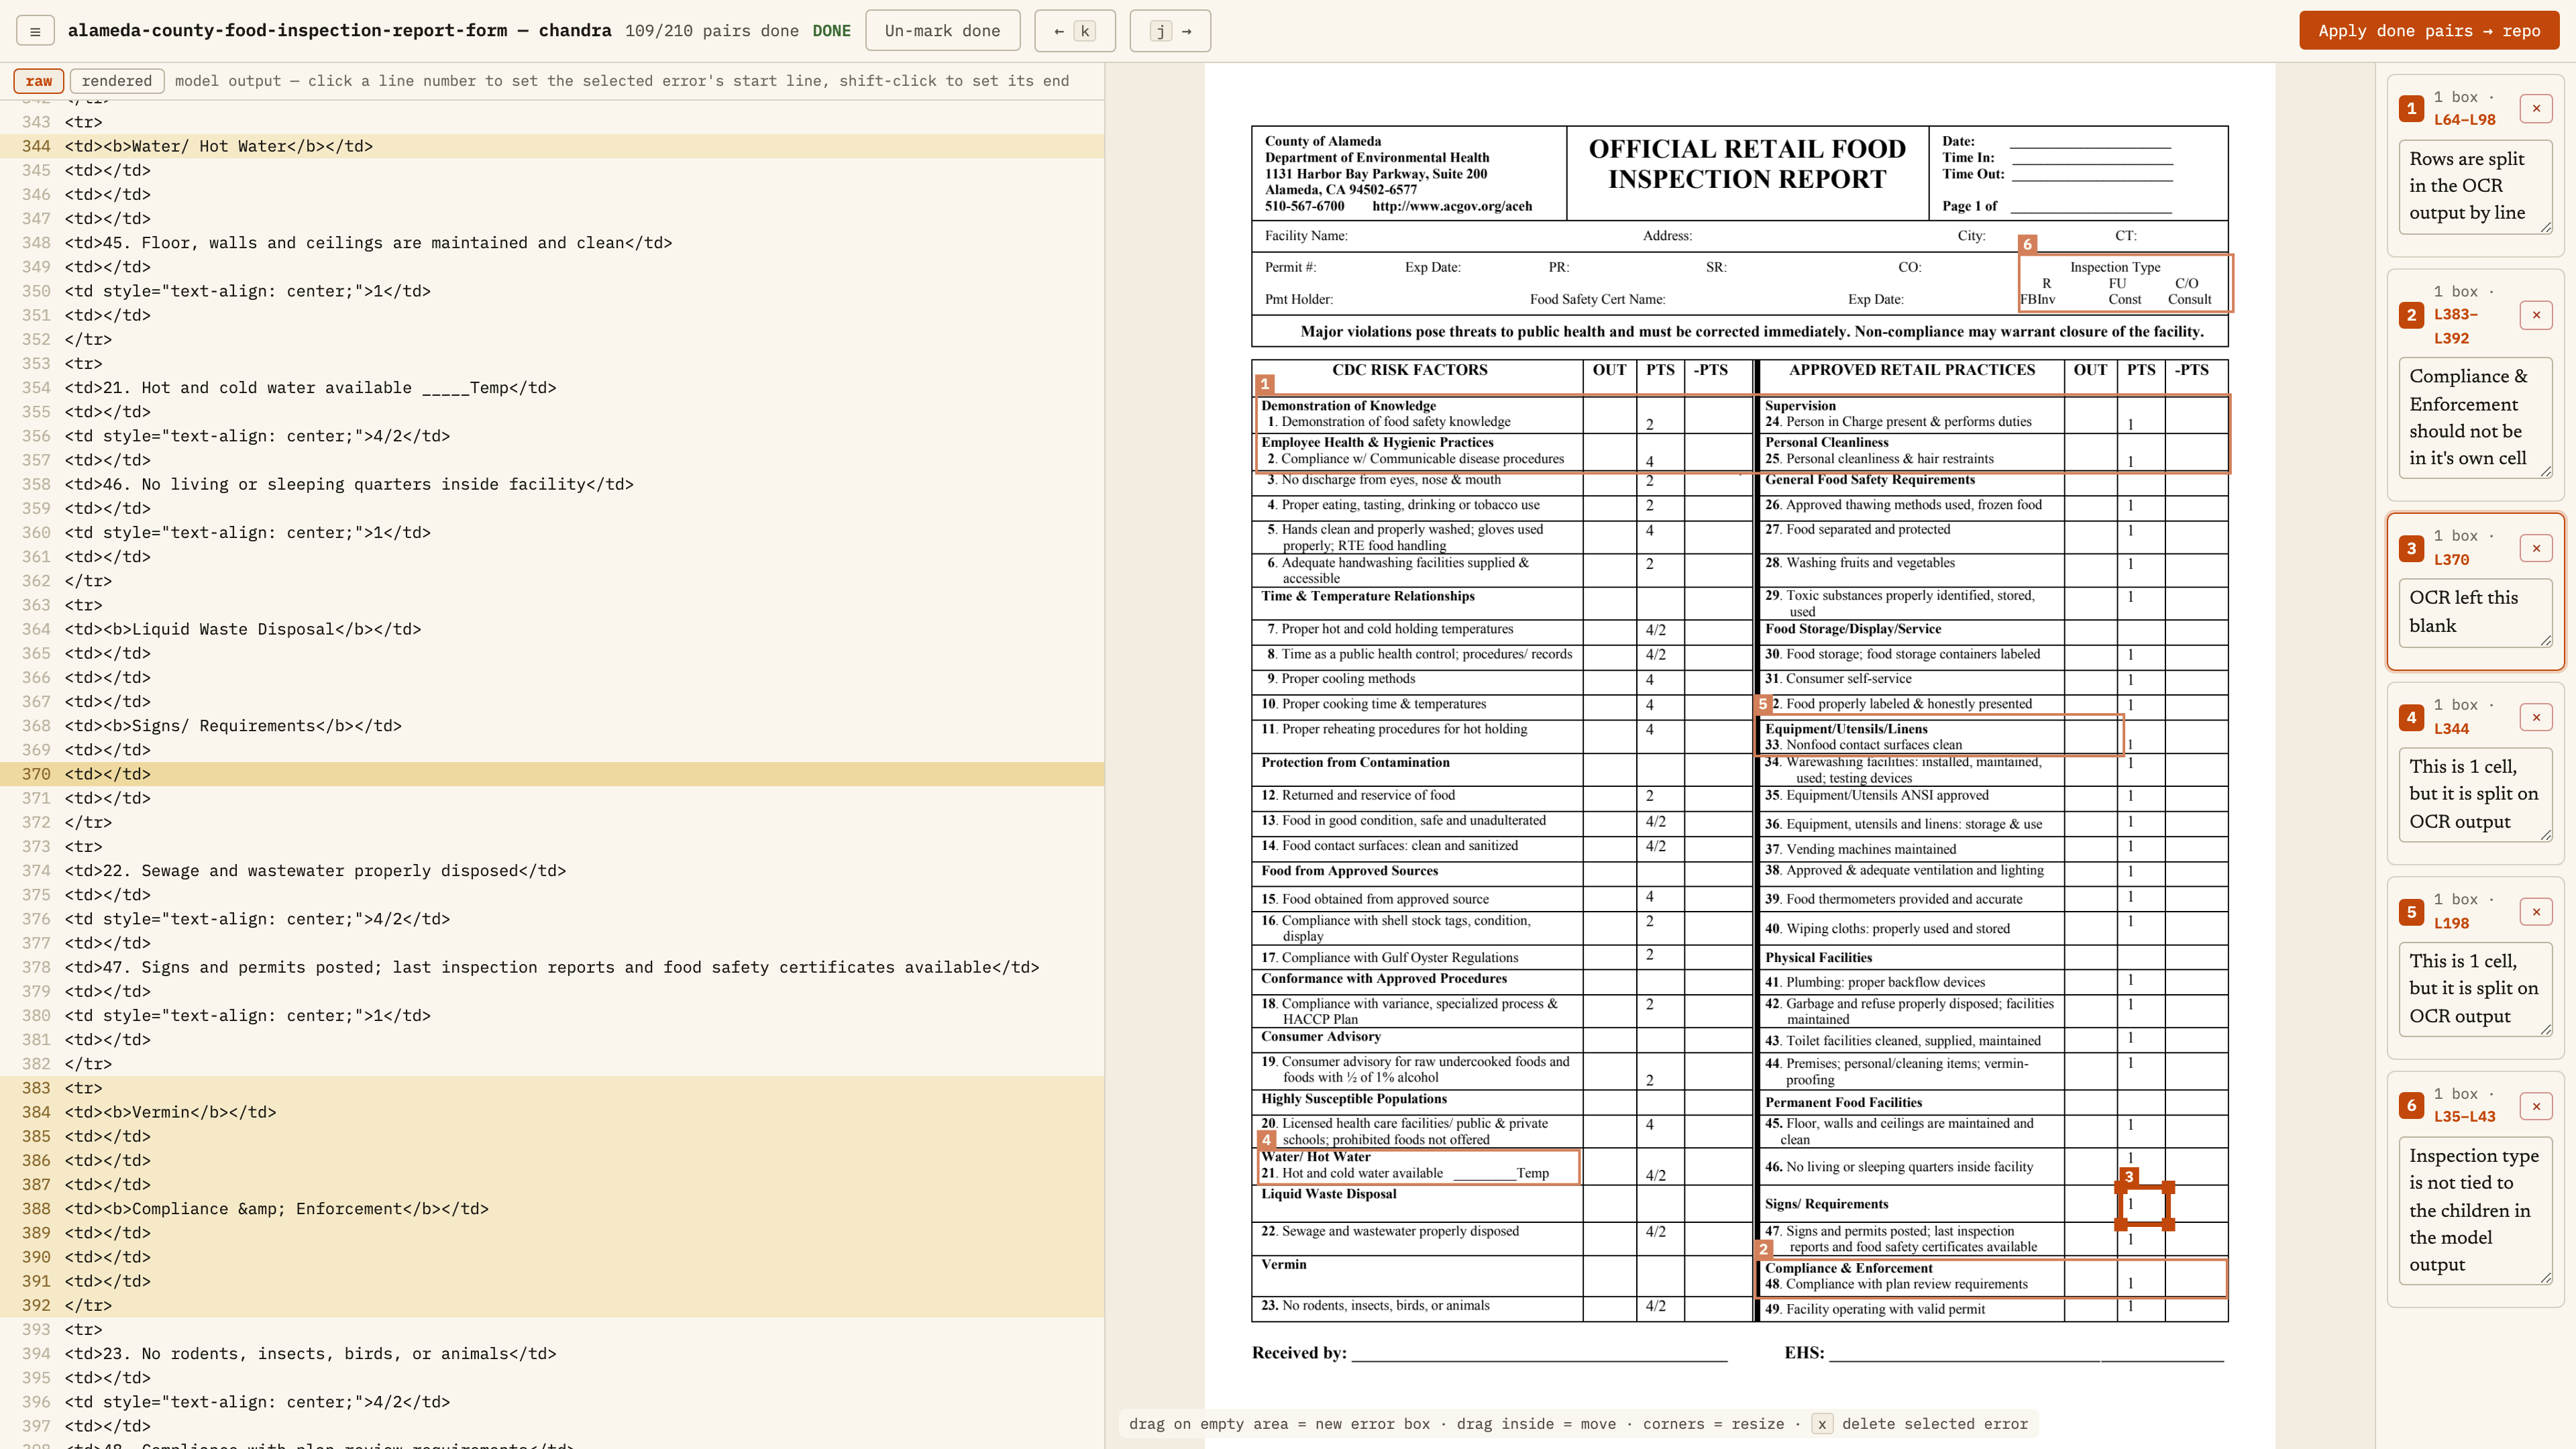This screenshot has width=2576, height=1449.
Task: Delete error card 6 with its x
Action: (2536, 1105)
